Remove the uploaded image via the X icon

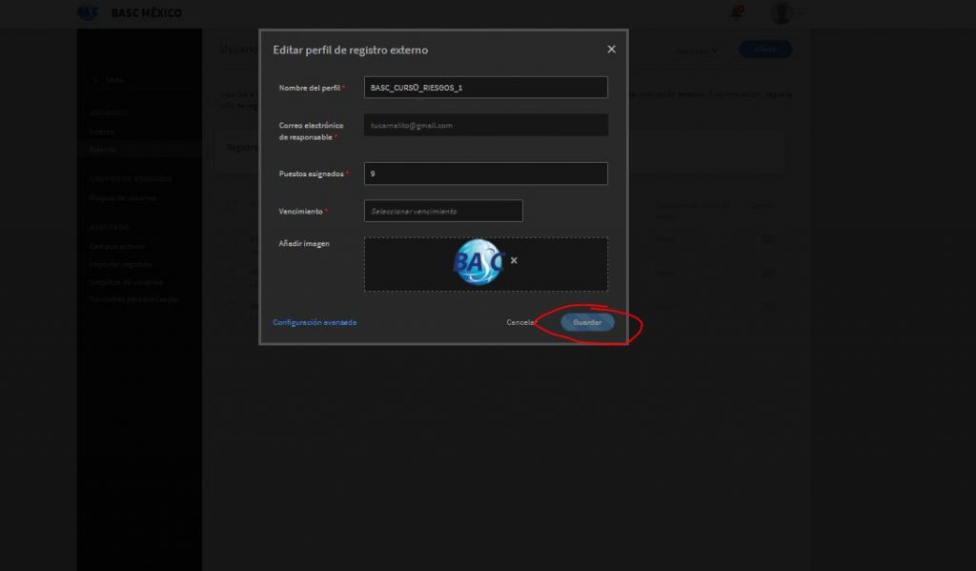pyautogui.click(x=514, y=258)
